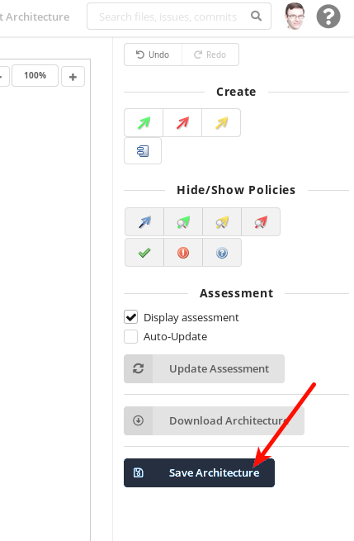Create a new component with the blue icon

coord(143,151)
